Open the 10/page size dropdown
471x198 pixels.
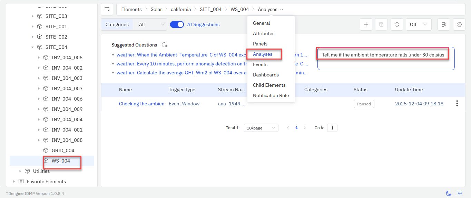[261, 128]
